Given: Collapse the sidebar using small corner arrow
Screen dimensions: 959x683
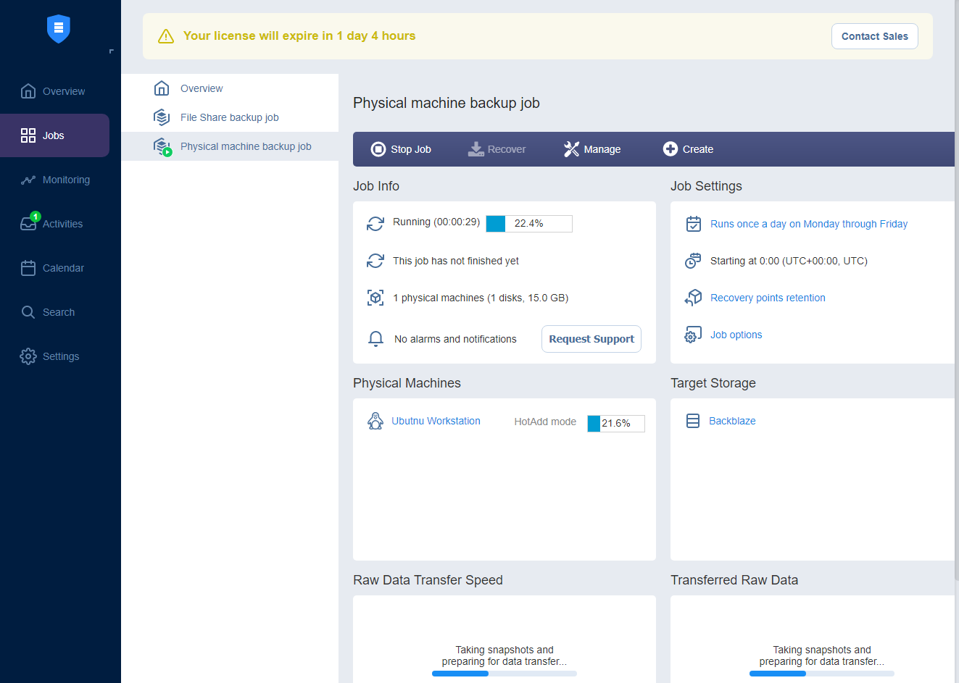Looking at the screenshot, I should tap(111, 51).
